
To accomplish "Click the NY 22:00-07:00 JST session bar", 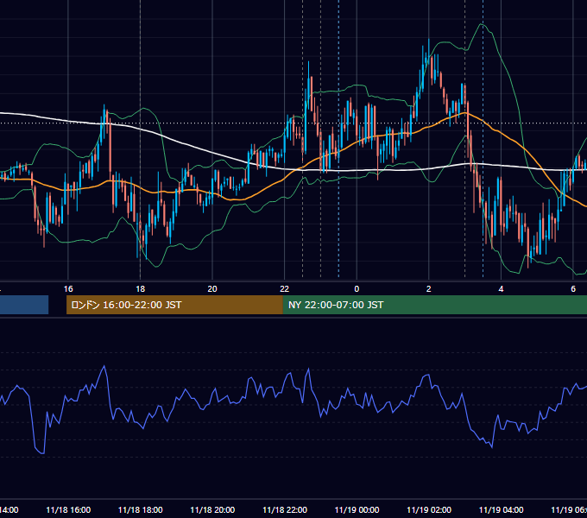I will (x=434, y=305).
